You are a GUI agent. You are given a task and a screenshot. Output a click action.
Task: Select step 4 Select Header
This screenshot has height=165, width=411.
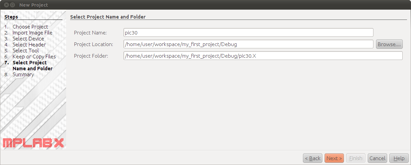coord(29,45)
